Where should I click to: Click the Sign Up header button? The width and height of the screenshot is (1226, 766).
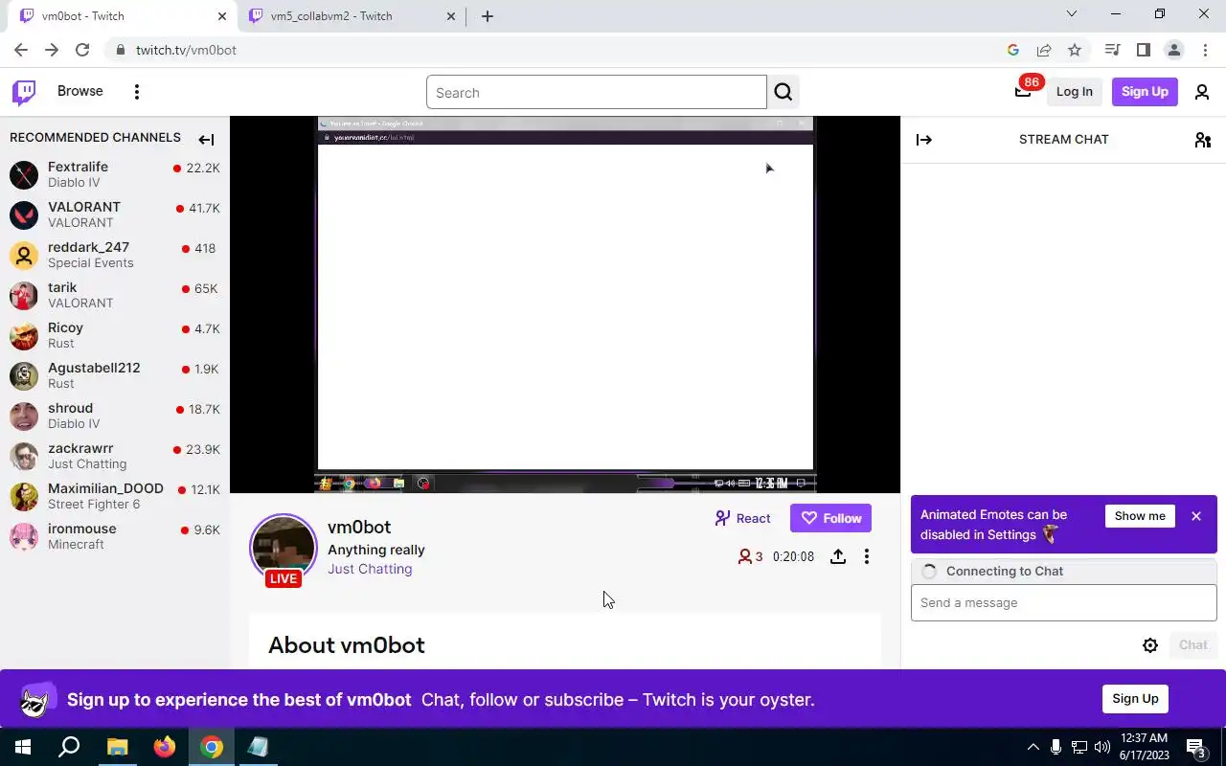point(1145,92)
